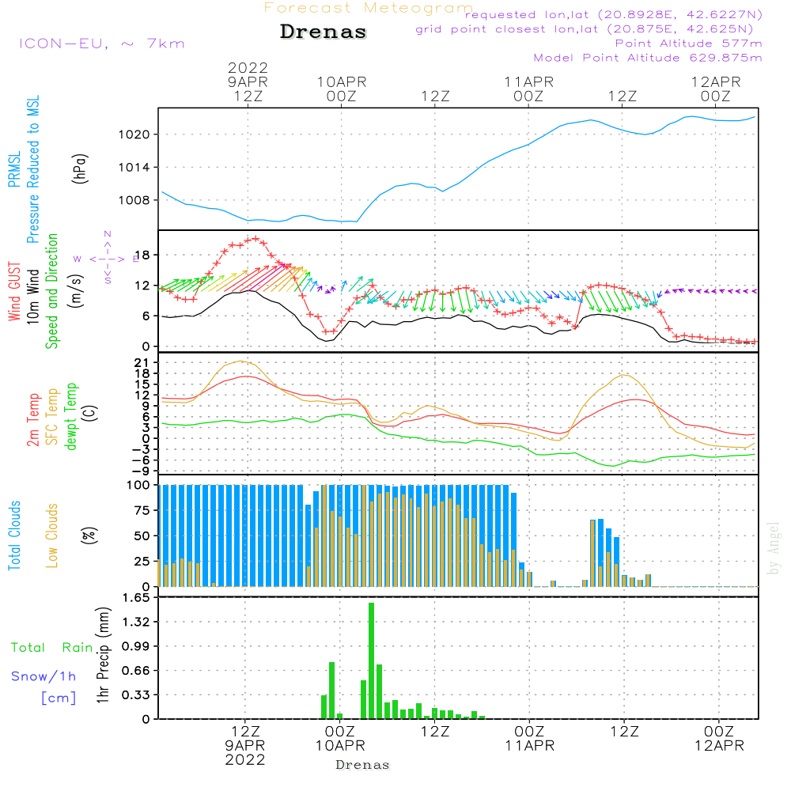Click the "(m/s)" wind unit label

click(x=76, y=291)
